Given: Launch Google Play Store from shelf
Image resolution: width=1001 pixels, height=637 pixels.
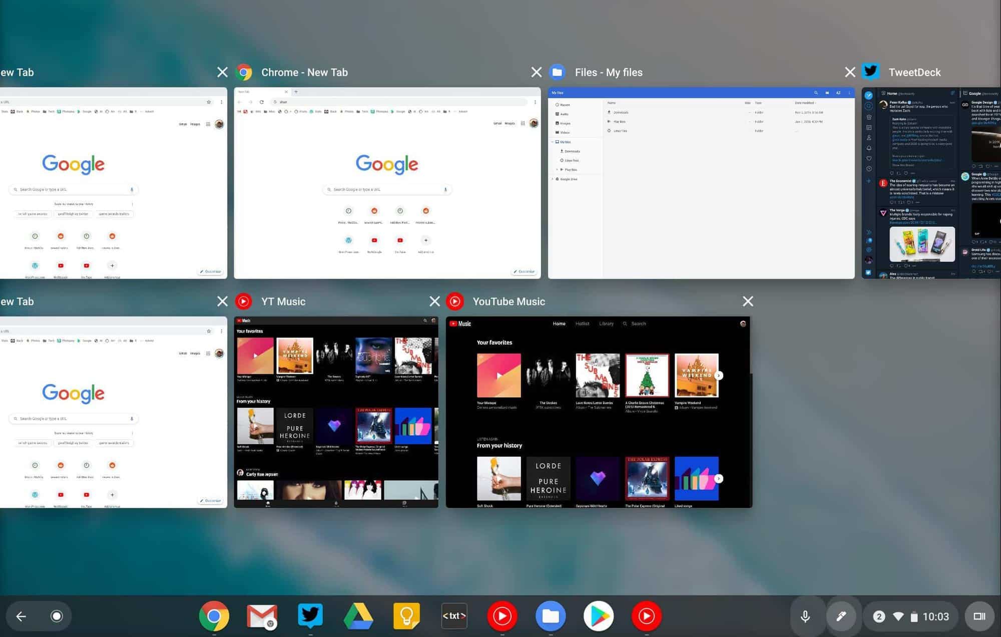Looking at the screenshot, I should tap(599, 616).
